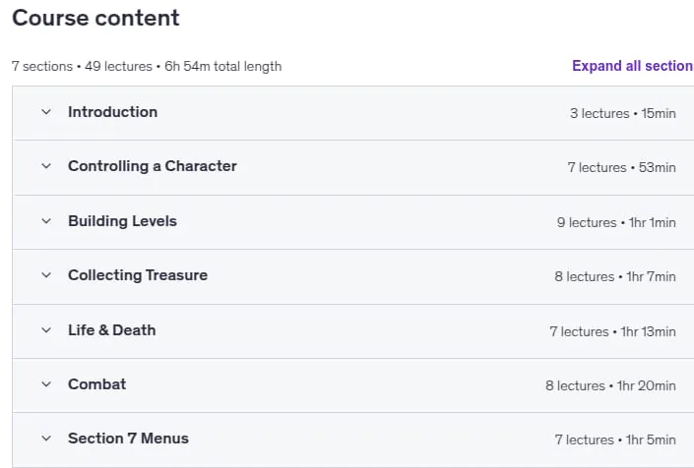Click '7 lectures • 53min' duration text

[621, 168]
